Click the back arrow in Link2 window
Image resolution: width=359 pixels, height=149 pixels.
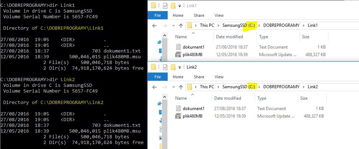(x=154, y=87)
